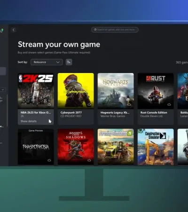The width and height of the screenshot is (188, 212).
Task: Select the 'NBA 2k25 for Xbox O...' title
Action: point(36,113)
